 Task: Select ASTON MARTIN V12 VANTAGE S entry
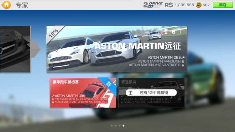click(154, 65)
